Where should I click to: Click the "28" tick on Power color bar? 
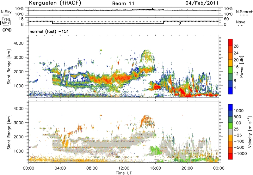pos(236,46)
